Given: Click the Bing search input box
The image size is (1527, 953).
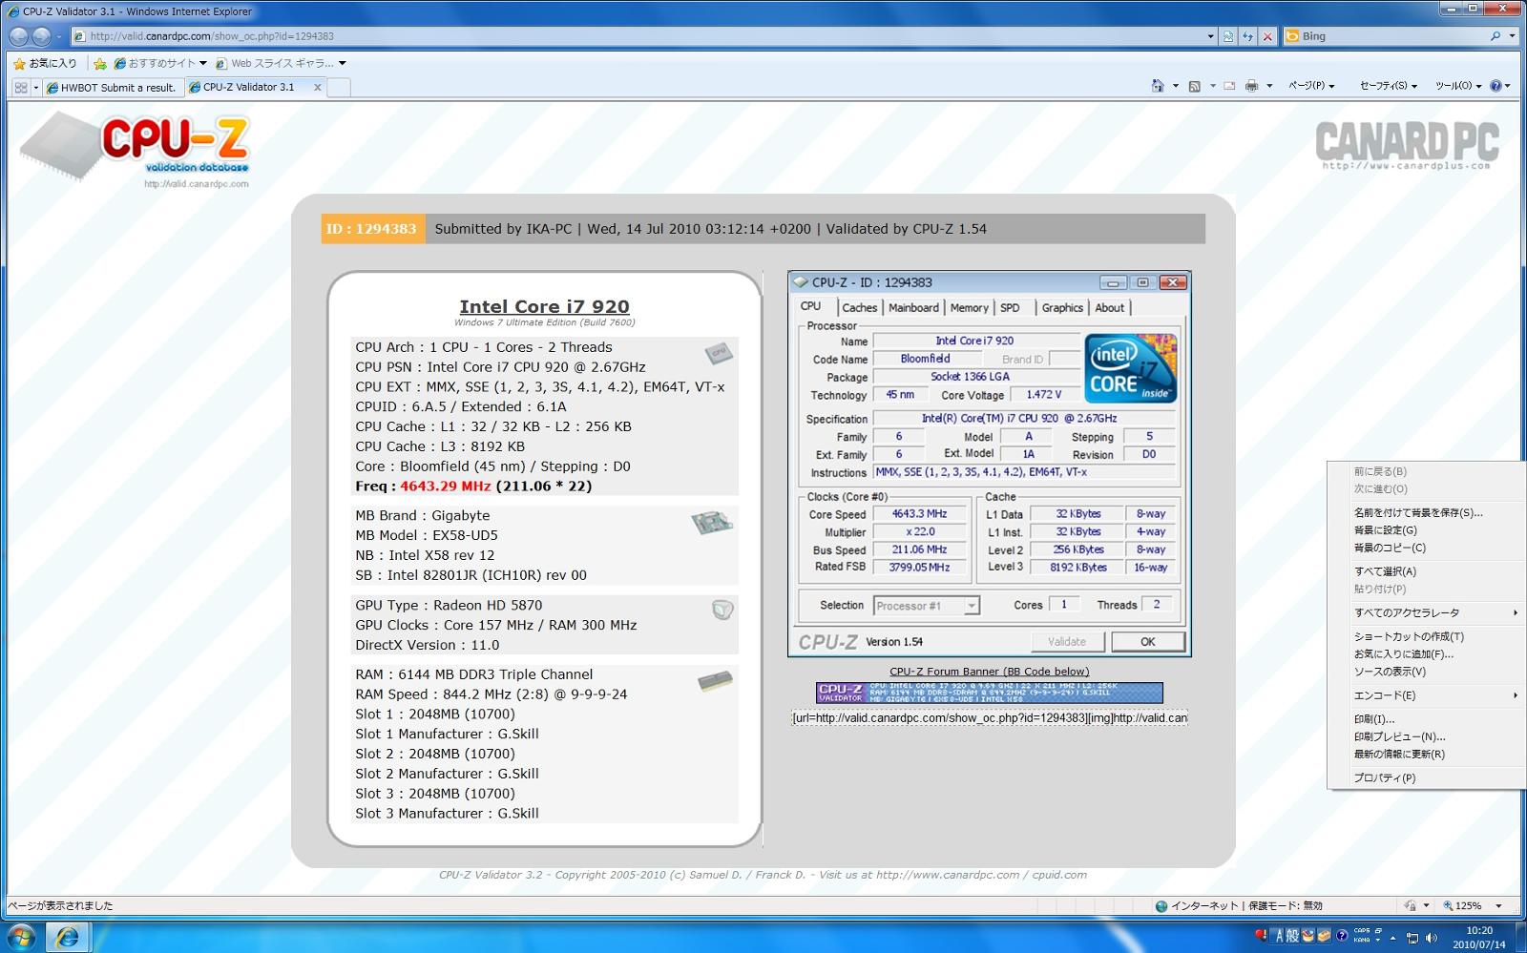Looking at the screenshot, I should click(1391, 36).
